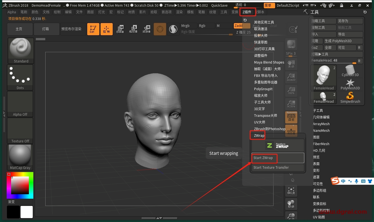Image resolution: width=374 pixels, height=222 pixels.
Task: Select the SimpleBrush tool
Action: [350, 98]
